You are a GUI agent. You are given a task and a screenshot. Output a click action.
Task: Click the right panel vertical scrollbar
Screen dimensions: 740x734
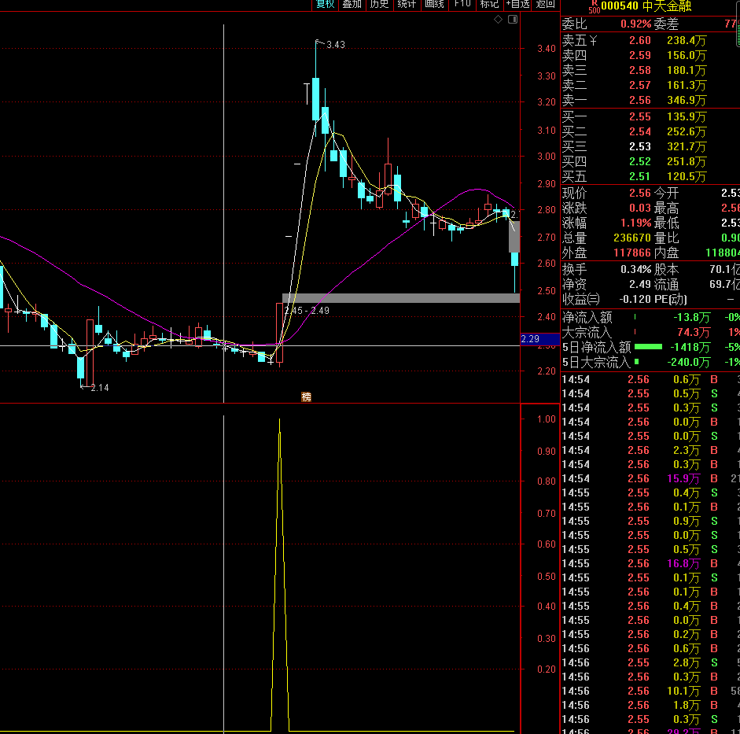(736, 31)
